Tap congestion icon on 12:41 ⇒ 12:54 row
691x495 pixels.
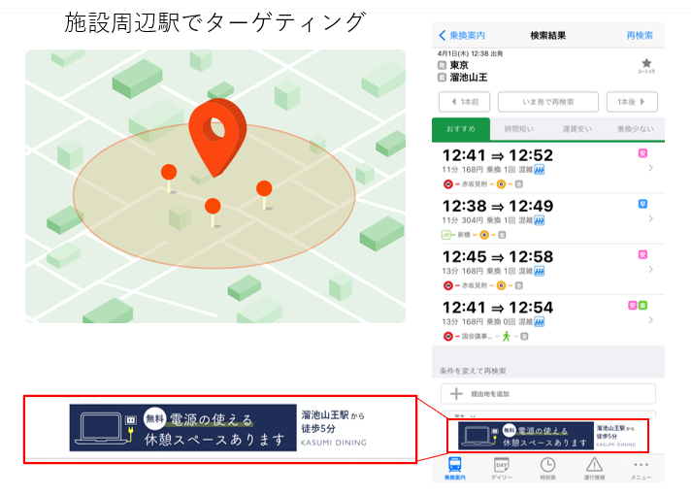pos(540,322)
